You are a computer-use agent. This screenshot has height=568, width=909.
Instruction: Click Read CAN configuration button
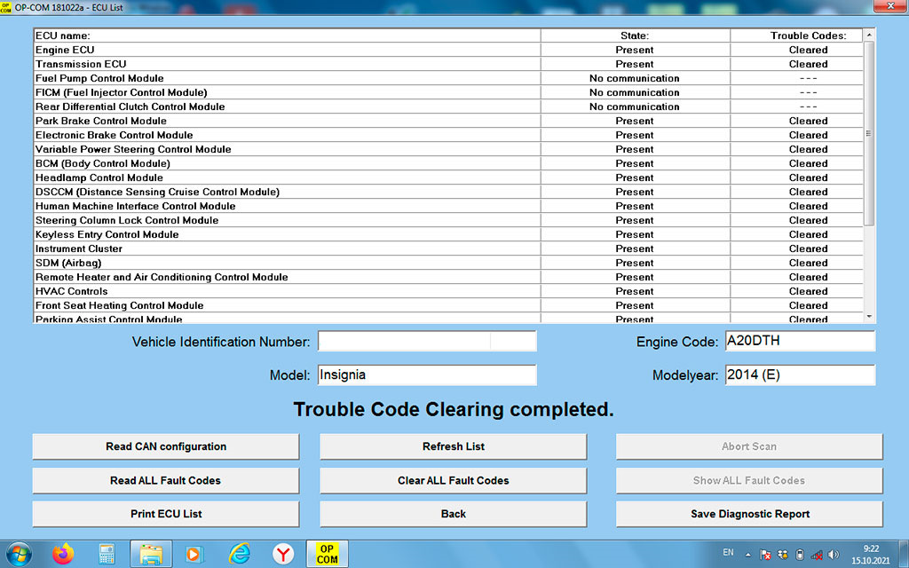tap(166, 446)
